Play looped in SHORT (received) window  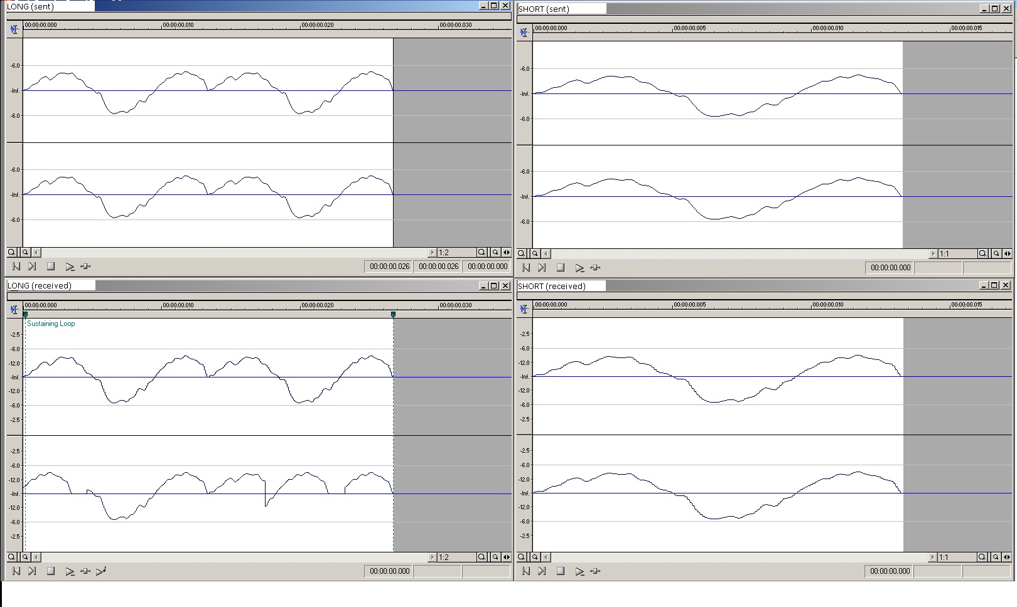[596, 571]
